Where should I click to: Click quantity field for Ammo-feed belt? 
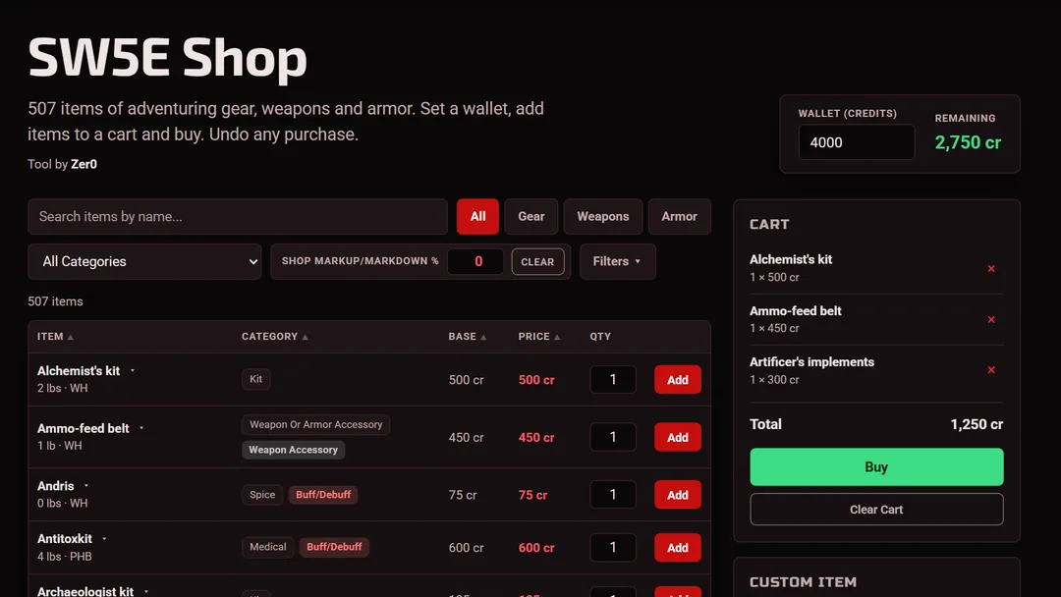click(x=613, y=437)
